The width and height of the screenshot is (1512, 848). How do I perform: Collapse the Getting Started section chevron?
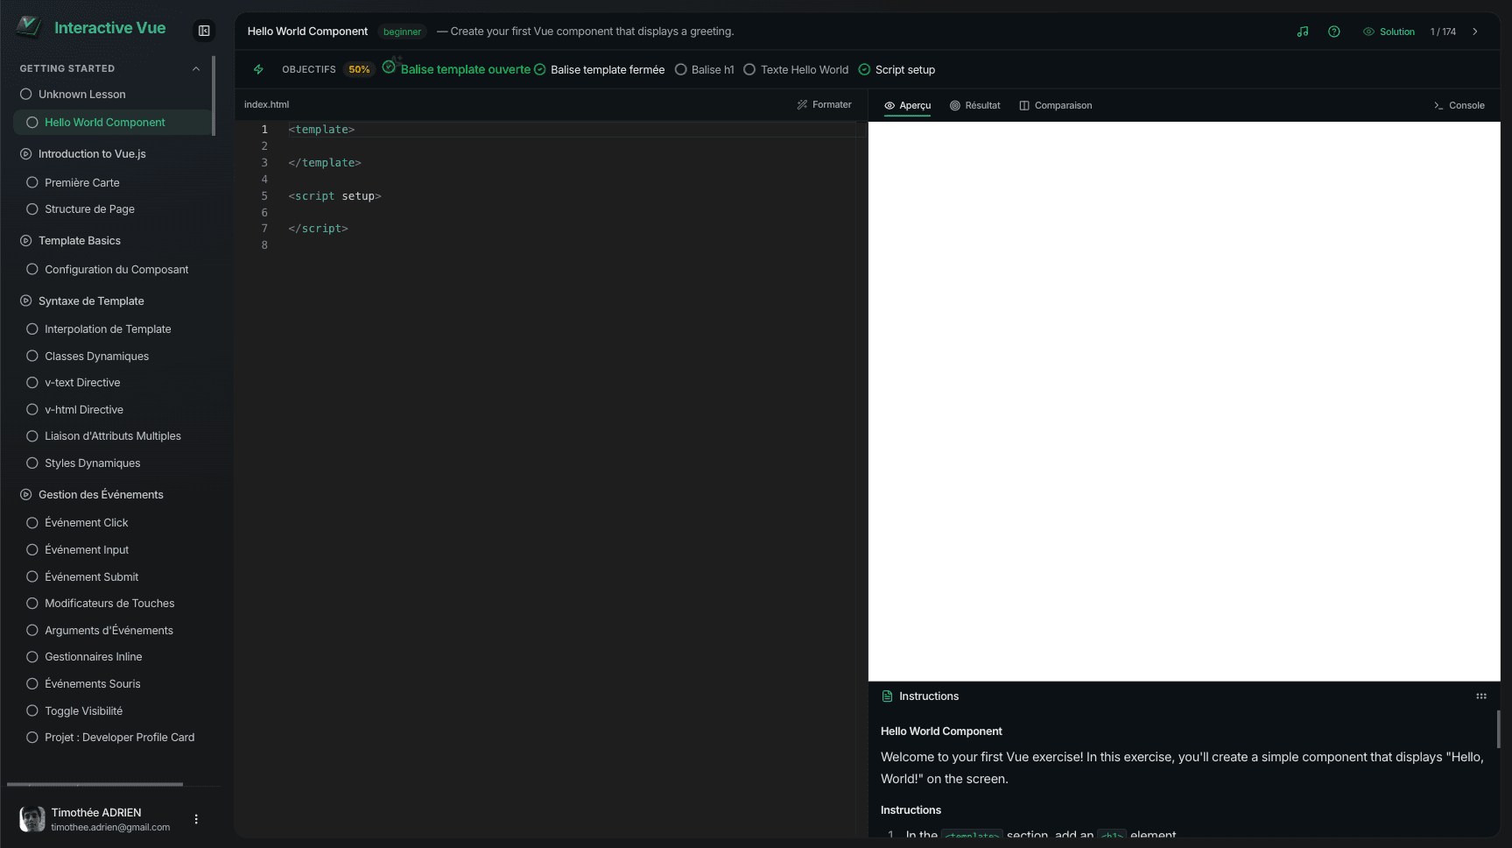[196, 68]
